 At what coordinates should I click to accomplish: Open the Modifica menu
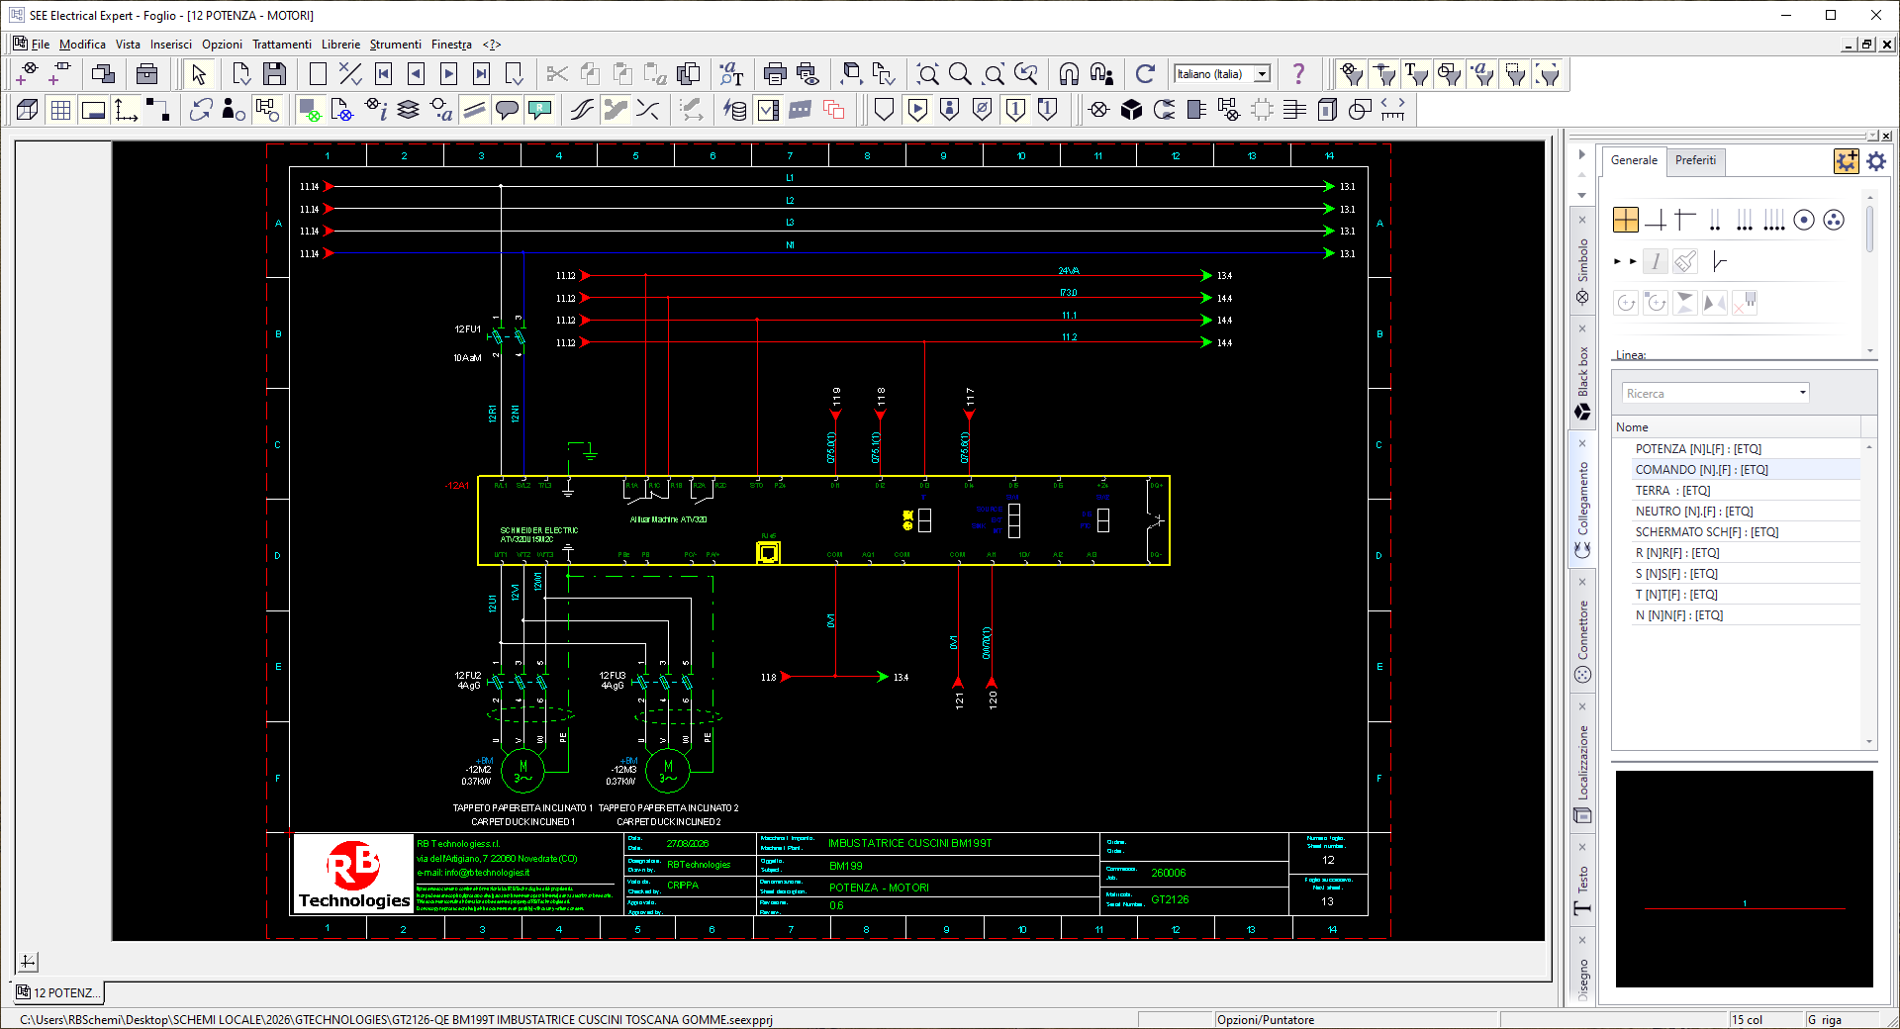coord(82,45)
